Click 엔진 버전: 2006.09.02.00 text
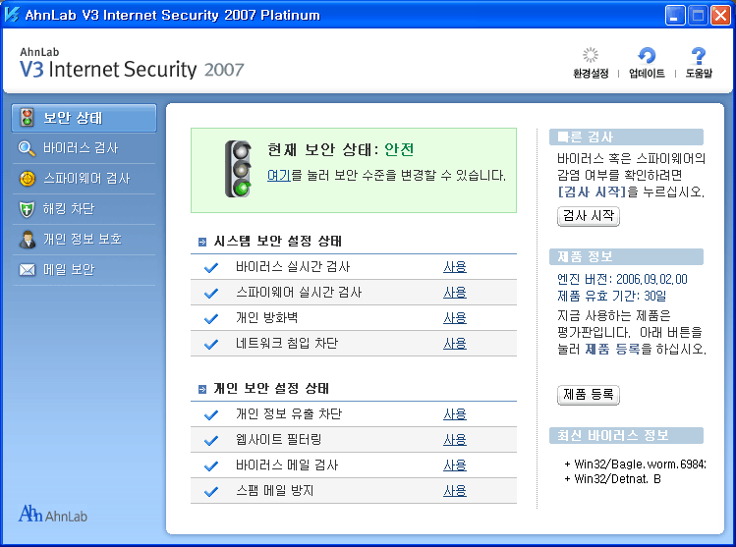This screenshot has height=547, width=736. tap(622, 280)
